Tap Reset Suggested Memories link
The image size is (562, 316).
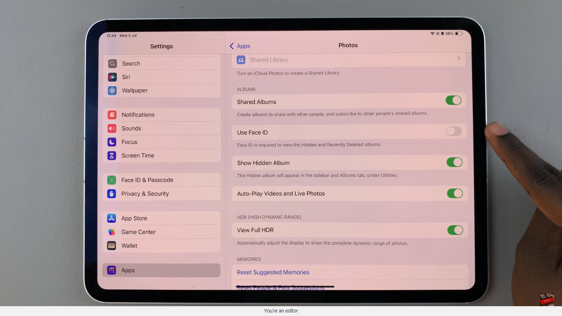click(273, 272)
